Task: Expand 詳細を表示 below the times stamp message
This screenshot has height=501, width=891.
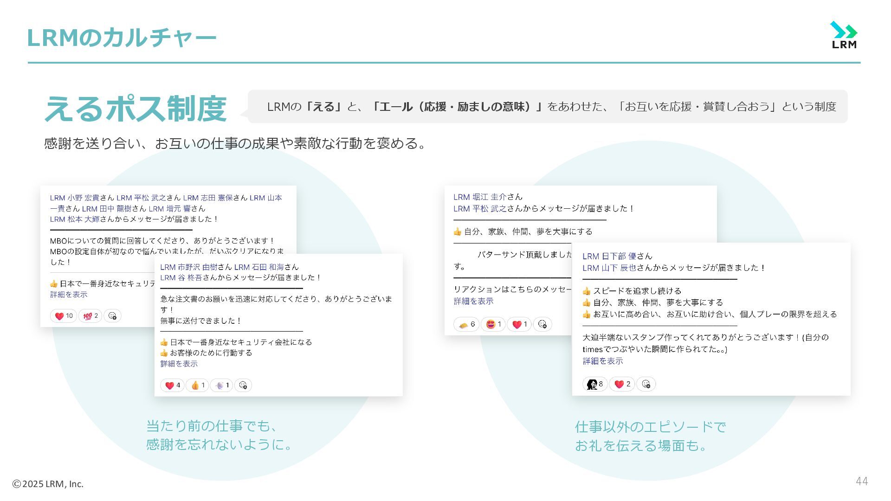Action: pos(602,361)
